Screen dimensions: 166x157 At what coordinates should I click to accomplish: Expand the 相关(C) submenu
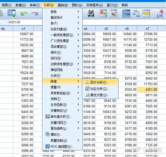click(62, 53)
